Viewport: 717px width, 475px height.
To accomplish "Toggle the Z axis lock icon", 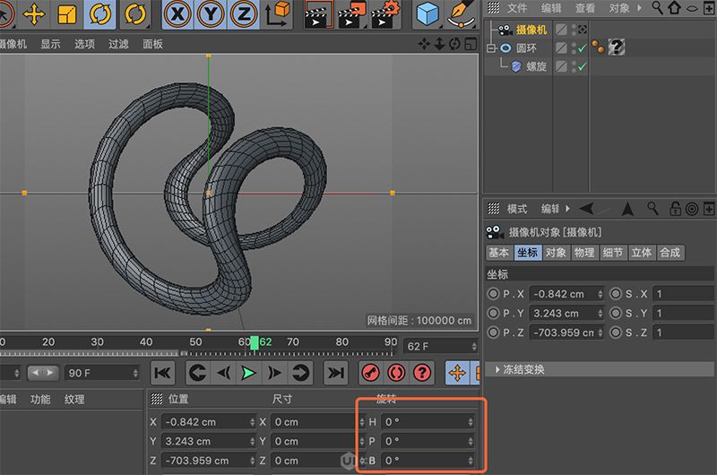I will [x=242, y=13].
